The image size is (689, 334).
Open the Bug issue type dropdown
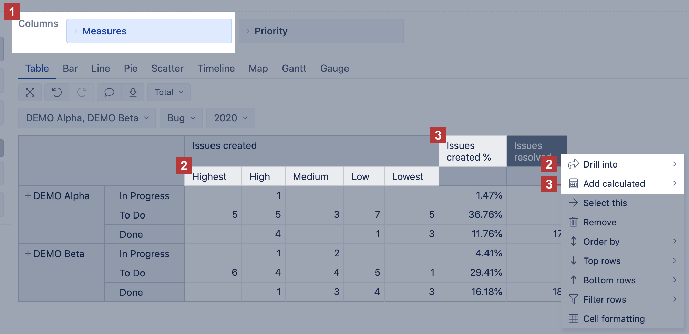(181, 118)
